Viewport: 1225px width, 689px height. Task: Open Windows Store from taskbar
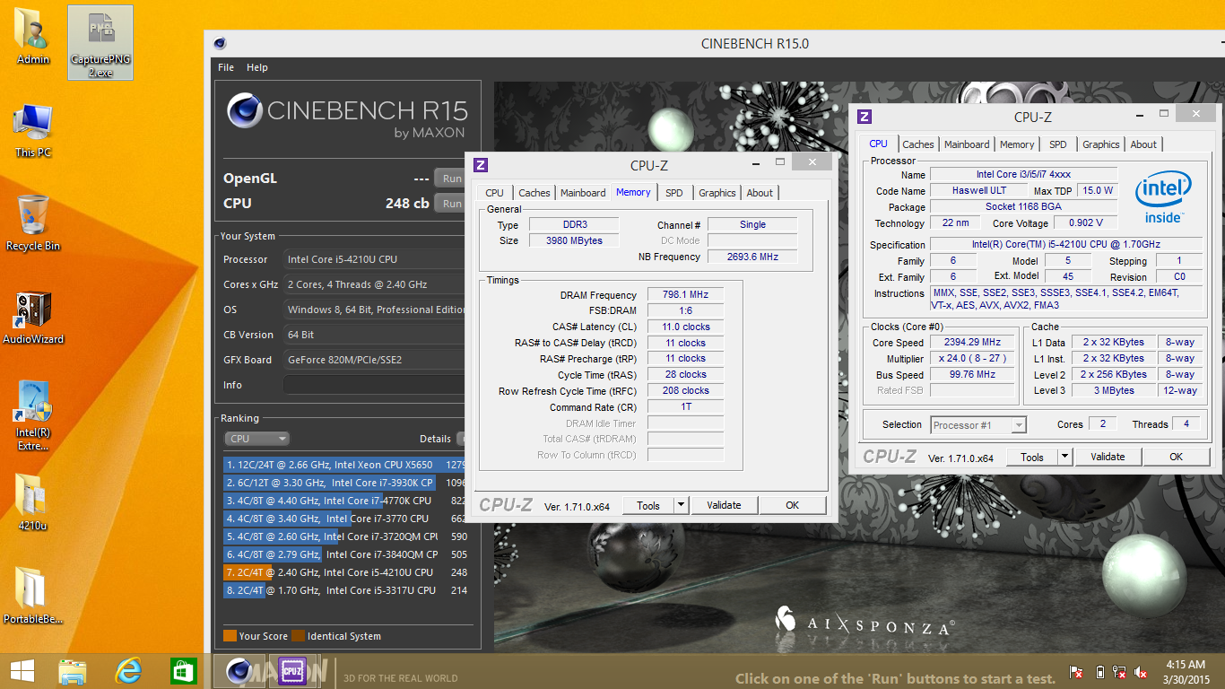click(x=183, y=671)
